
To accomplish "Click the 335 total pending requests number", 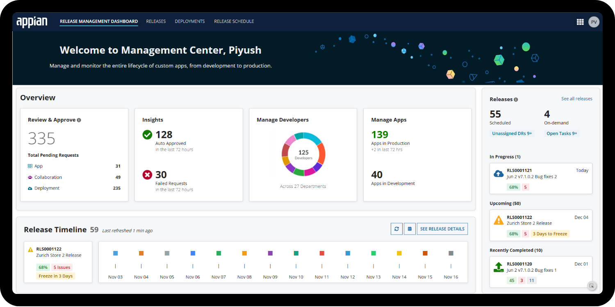I will pos(41,139).
